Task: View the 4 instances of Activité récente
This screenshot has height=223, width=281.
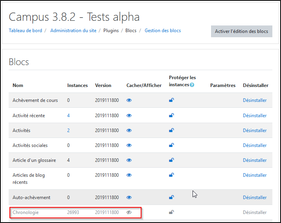Action: pos(68,115)
